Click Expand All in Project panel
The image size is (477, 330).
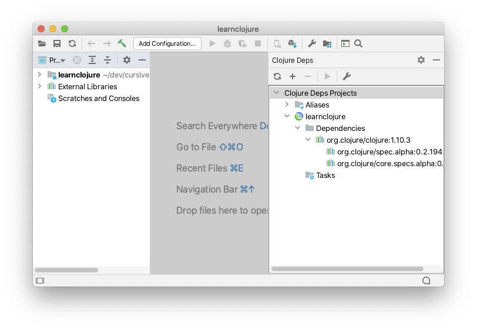coord(92,60)
